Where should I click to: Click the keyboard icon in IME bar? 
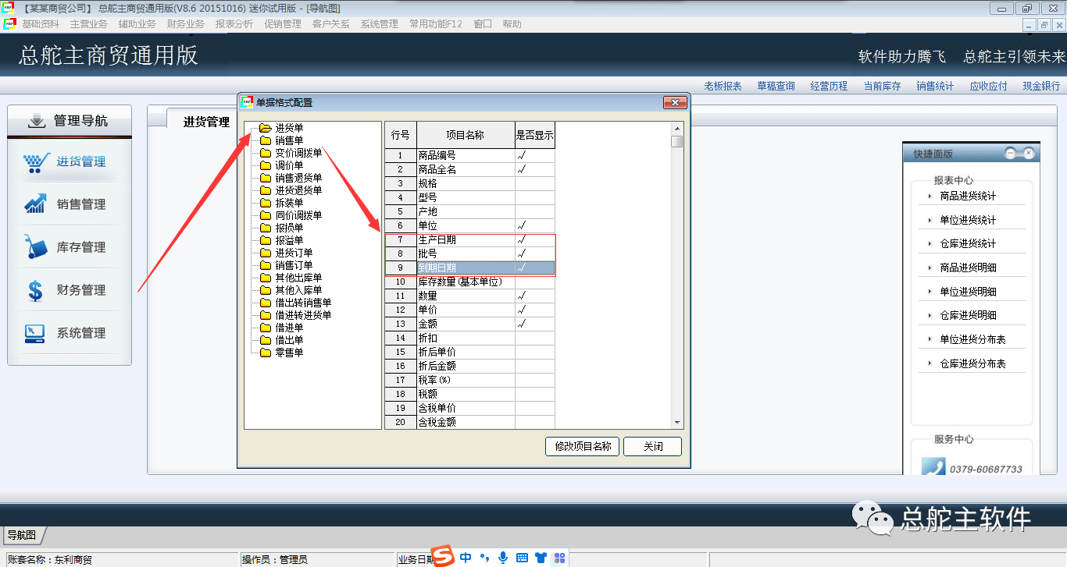tap(522, 558)
